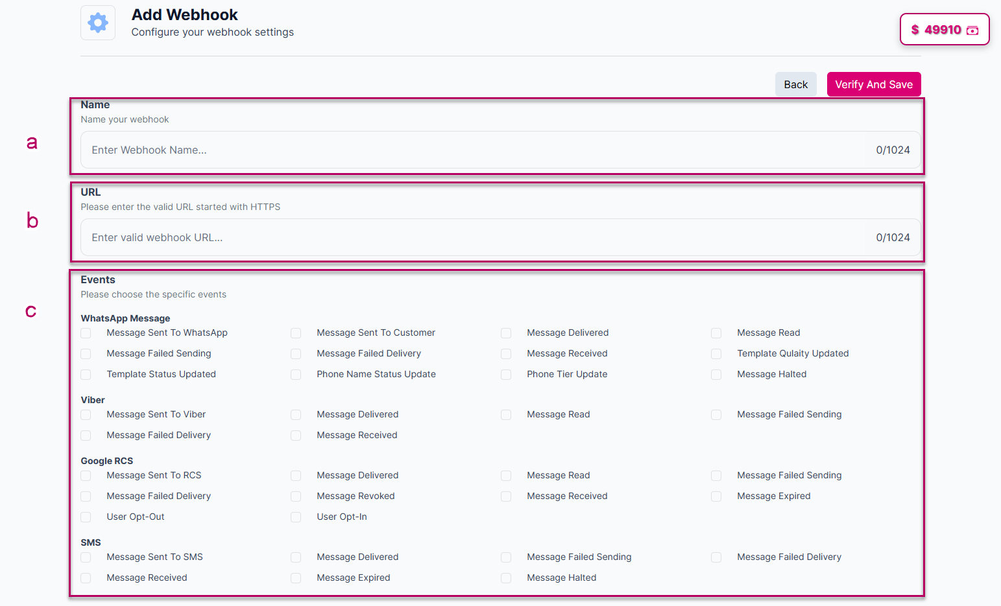The image size is (1001, 606).
Task: Tick Phone Tier Update checkbox
Action: pos(506,375)
